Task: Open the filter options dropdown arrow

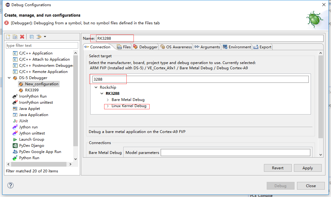Action: click(x=45, y=37)
